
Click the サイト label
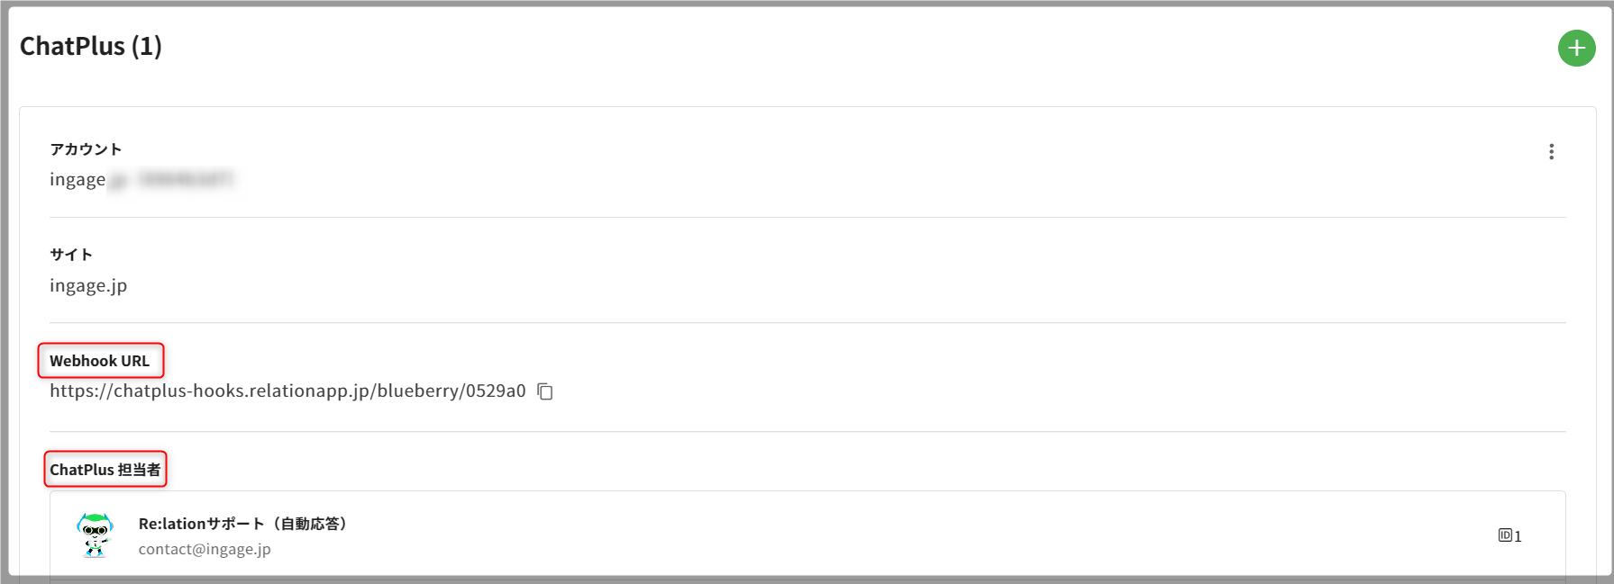click(71, 255)
